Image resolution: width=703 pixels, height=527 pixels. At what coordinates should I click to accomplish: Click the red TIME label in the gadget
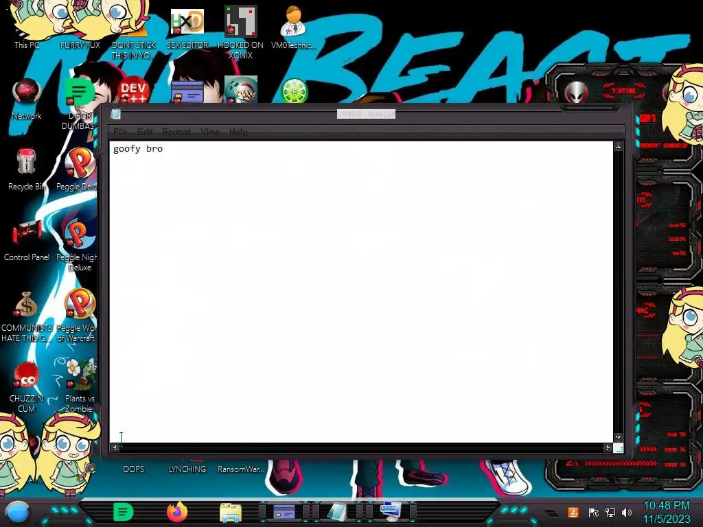point(623,91)
